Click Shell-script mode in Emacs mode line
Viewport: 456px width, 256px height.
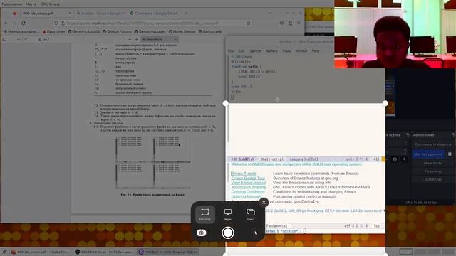coord(272,159)
